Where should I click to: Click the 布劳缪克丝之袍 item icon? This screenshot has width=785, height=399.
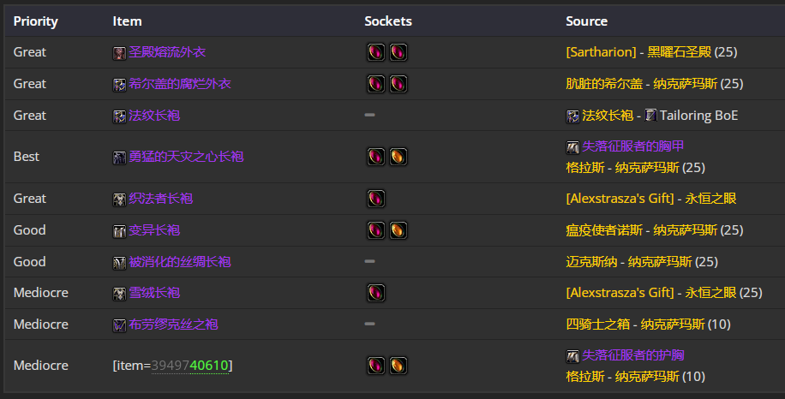click(119, 325)
